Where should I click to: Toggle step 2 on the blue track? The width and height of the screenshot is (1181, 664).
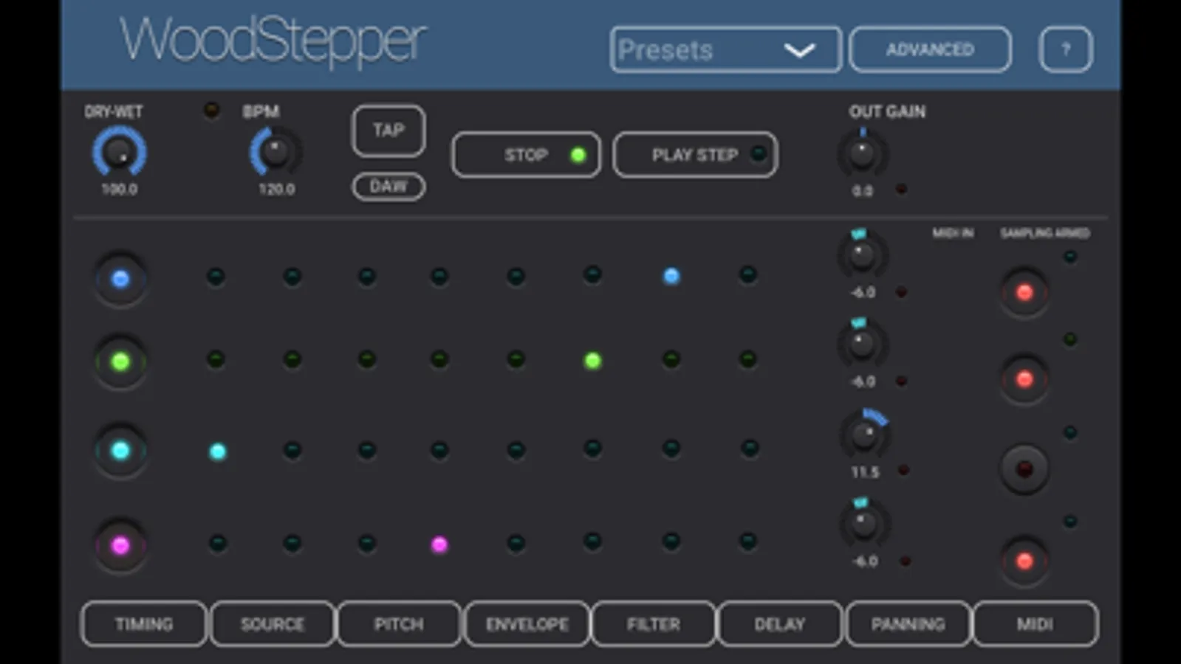click(x=292, y=277)
